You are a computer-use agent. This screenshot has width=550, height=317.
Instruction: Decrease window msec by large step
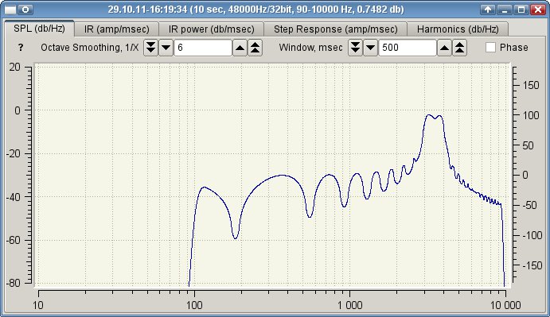tap(355, 48)
